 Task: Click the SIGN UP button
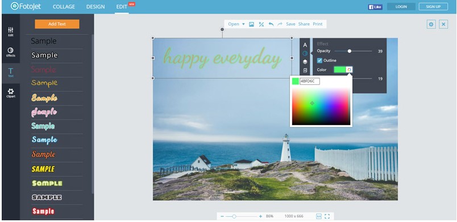click(433, 7)
